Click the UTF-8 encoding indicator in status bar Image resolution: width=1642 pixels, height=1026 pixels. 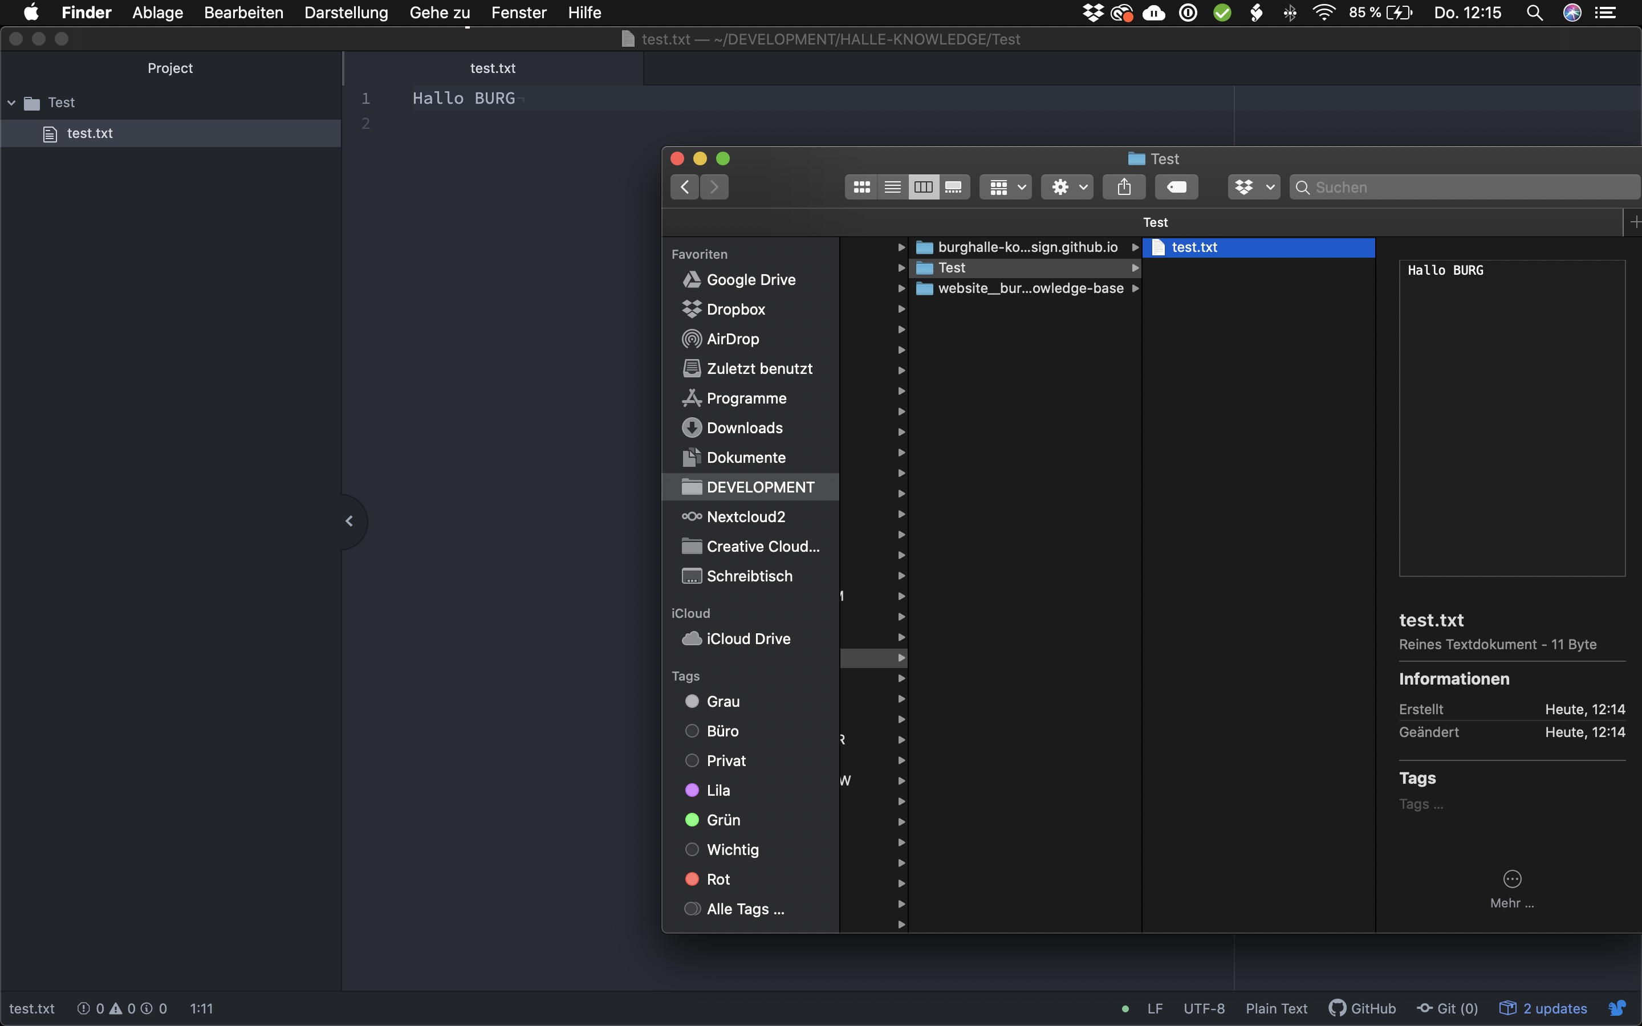pyautogui.click(x=1202, y=1008)
